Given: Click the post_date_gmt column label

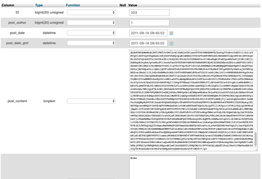Looking at the screenshot, I should click(17, 43).
